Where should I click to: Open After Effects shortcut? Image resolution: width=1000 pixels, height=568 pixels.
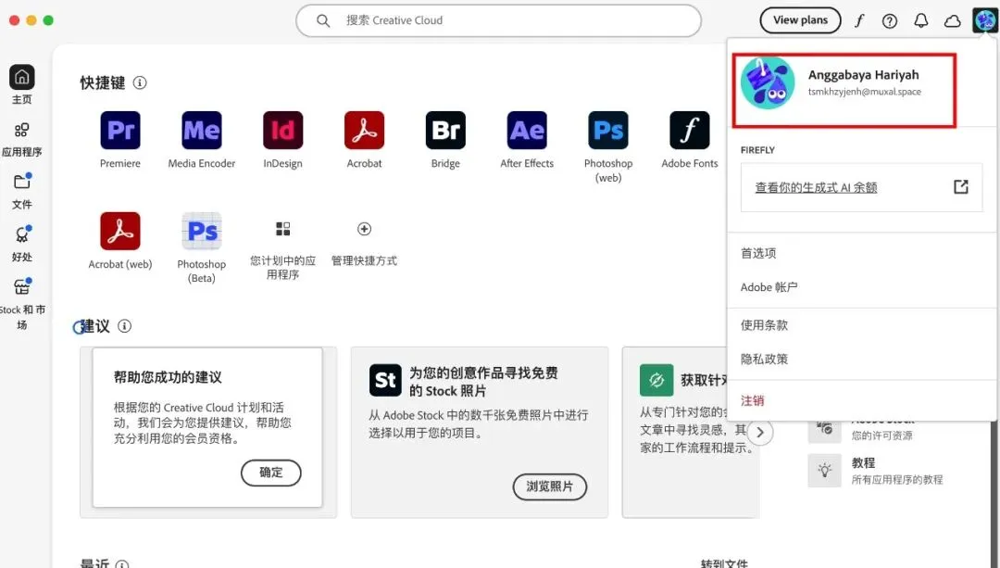pyautogui.click(x=527, y=131)
